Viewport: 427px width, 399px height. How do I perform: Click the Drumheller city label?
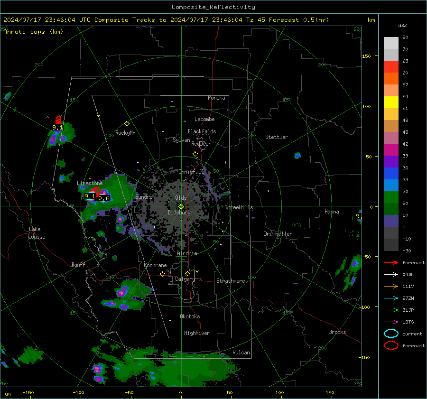coord(278,234)
